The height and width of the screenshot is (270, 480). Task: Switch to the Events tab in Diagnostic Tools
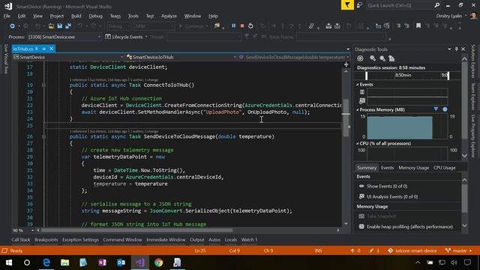coord(387,168)
